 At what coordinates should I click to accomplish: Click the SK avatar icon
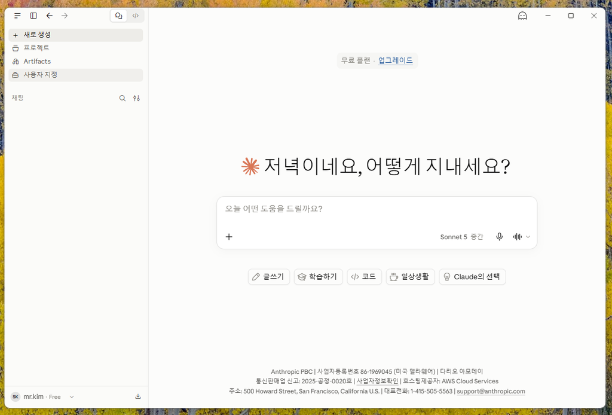15,396
